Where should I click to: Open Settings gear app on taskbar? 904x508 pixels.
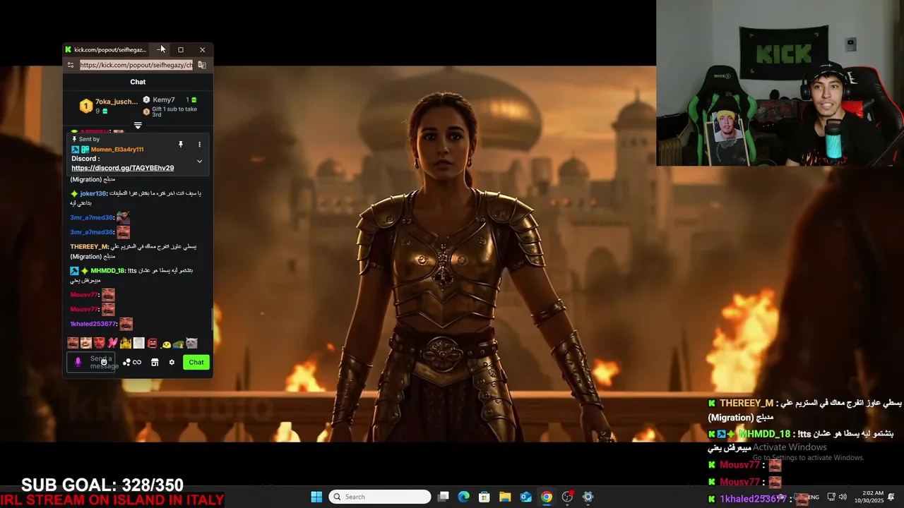(588, 497)
